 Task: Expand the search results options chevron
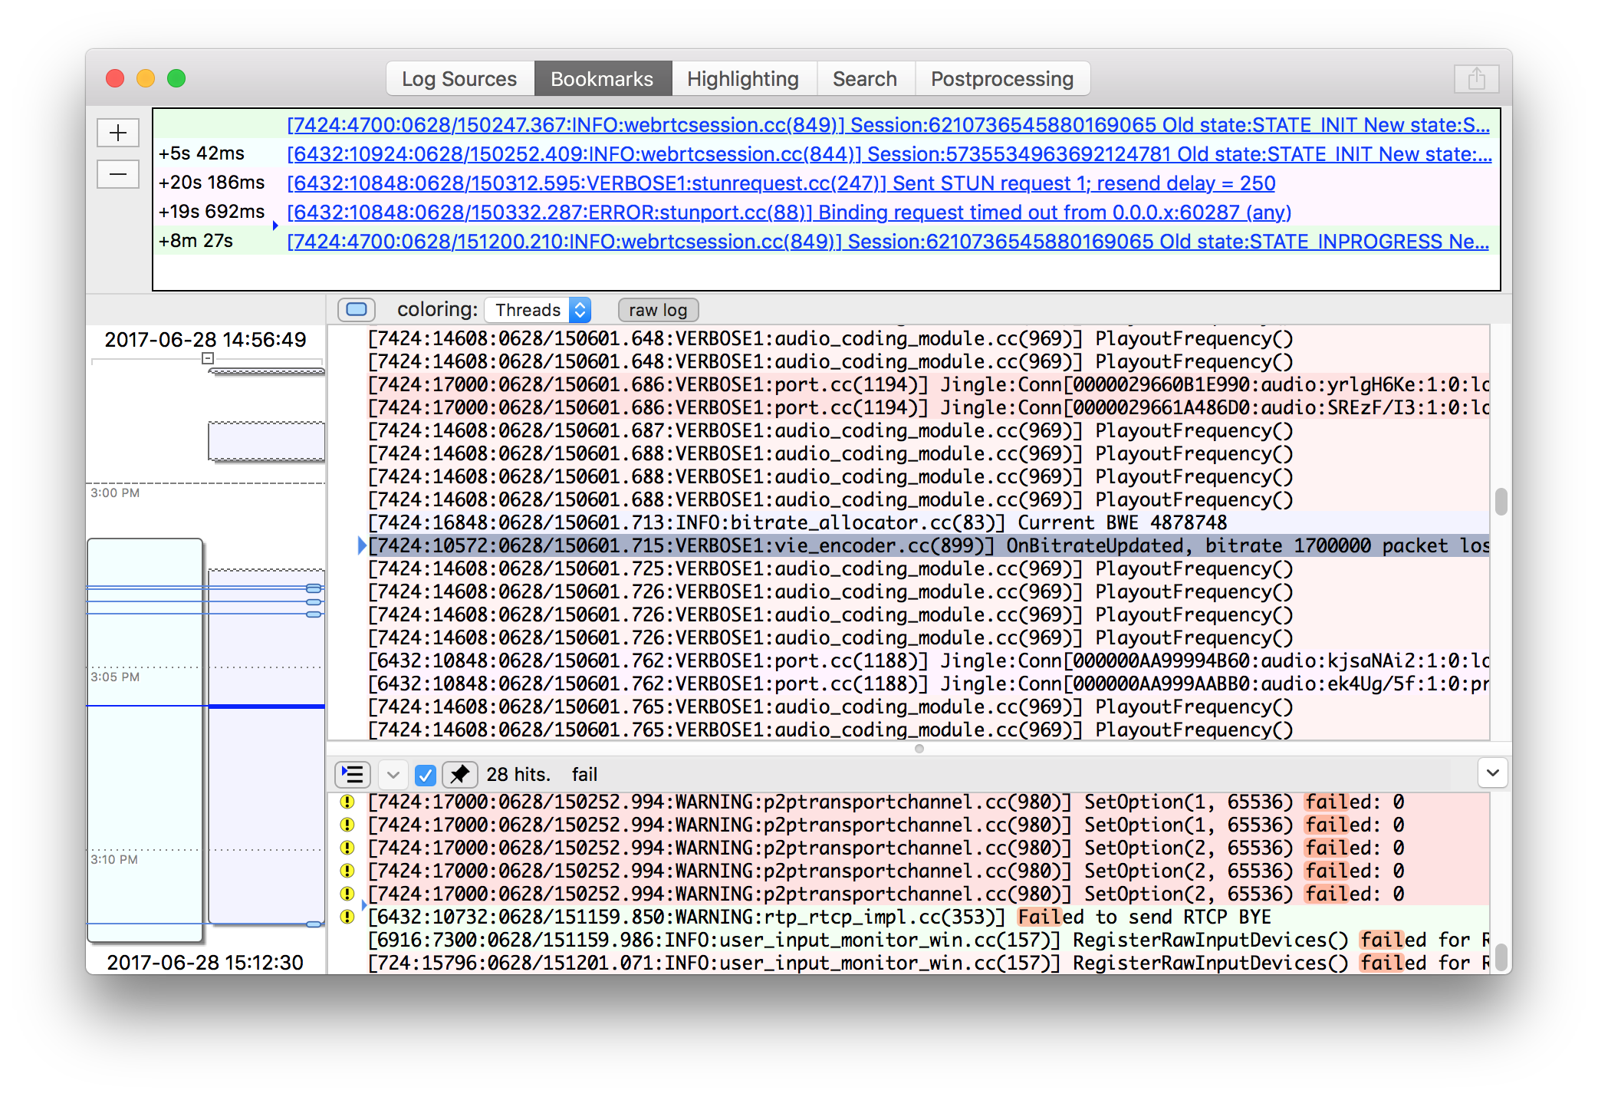tap(393, 775)
